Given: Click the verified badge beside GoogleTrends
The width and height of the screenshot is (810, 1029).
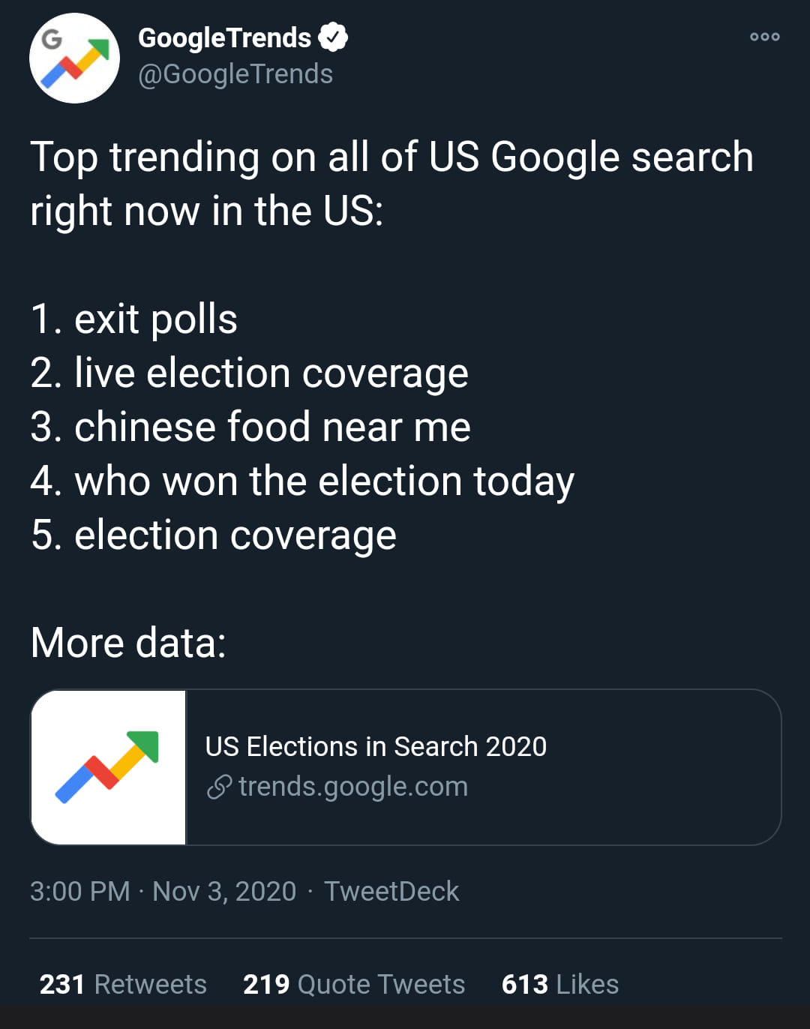Looking at the screenshot, I should pyautogui.click(x=333, y=37).
